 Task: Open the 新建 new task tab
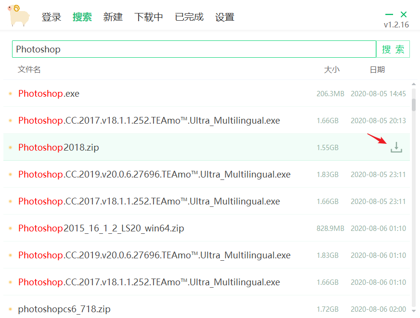coord(113,17)
